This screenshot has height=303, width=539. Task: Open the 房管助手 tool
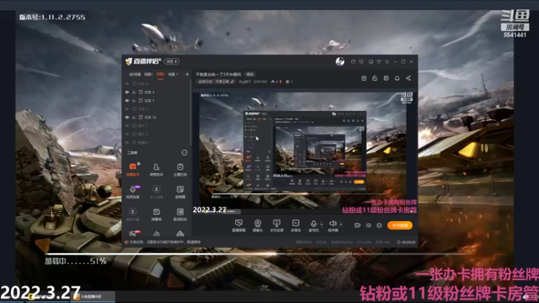click(x=156, y=170)
